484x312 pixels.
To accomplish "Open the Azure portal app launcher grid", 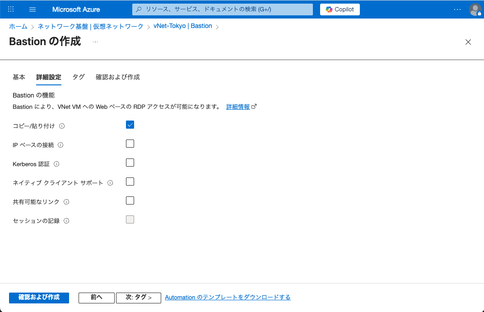I will tap(10, 9).
